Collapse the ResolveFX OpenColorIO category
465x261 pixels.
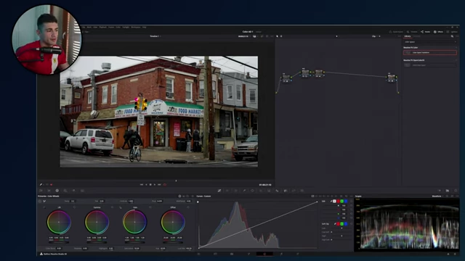coord(456,60)
